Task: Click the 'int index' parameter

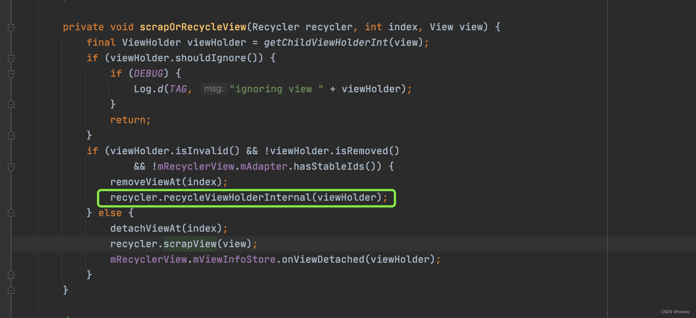Action: point(391,27)
